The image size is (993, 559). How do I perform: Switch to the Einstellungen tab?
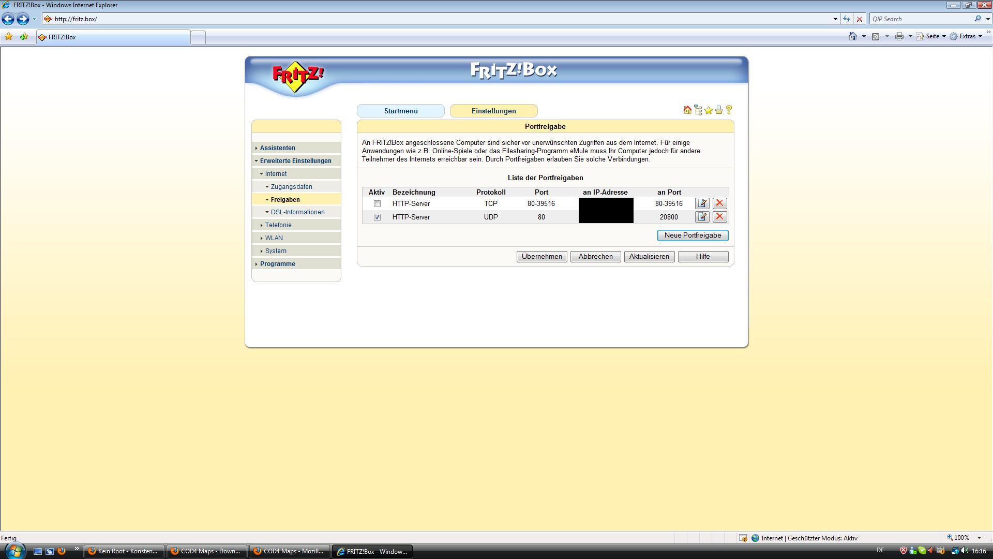click(493, 111)
